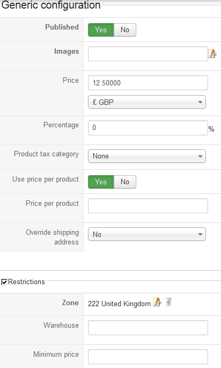Open Override shipping address dropdown
Screen dimensions: 221x368
(147, 234)
